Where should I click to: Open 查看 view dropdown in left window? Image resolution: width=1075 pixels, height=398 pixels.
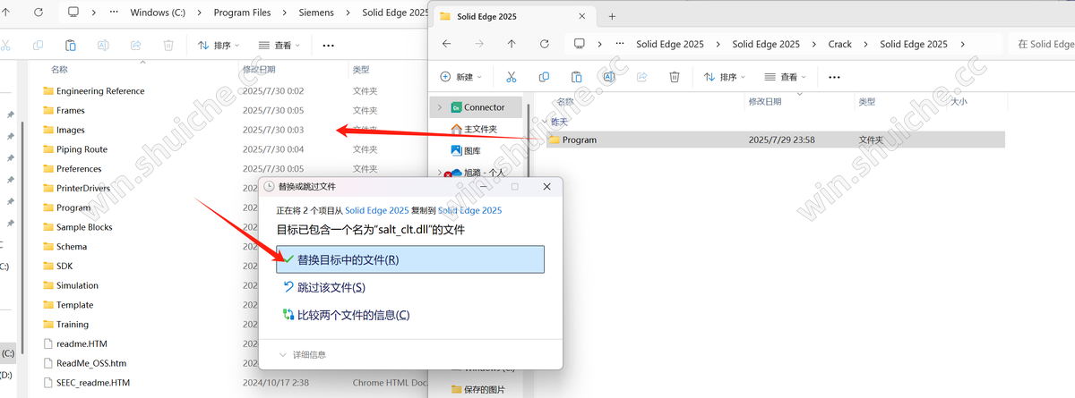coord(279,45)
